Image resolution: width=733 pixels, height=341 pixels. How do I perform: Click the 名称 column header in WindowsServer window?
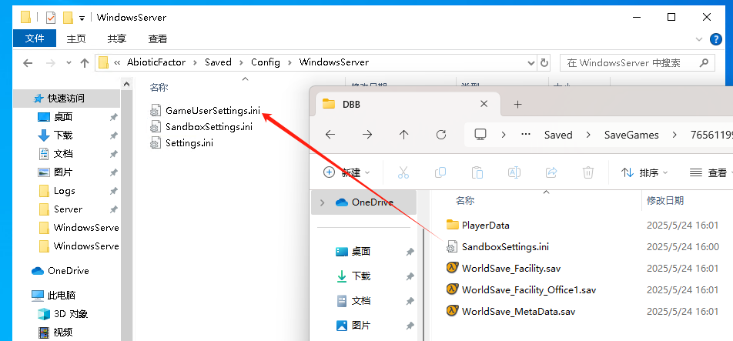coord(159,87)
